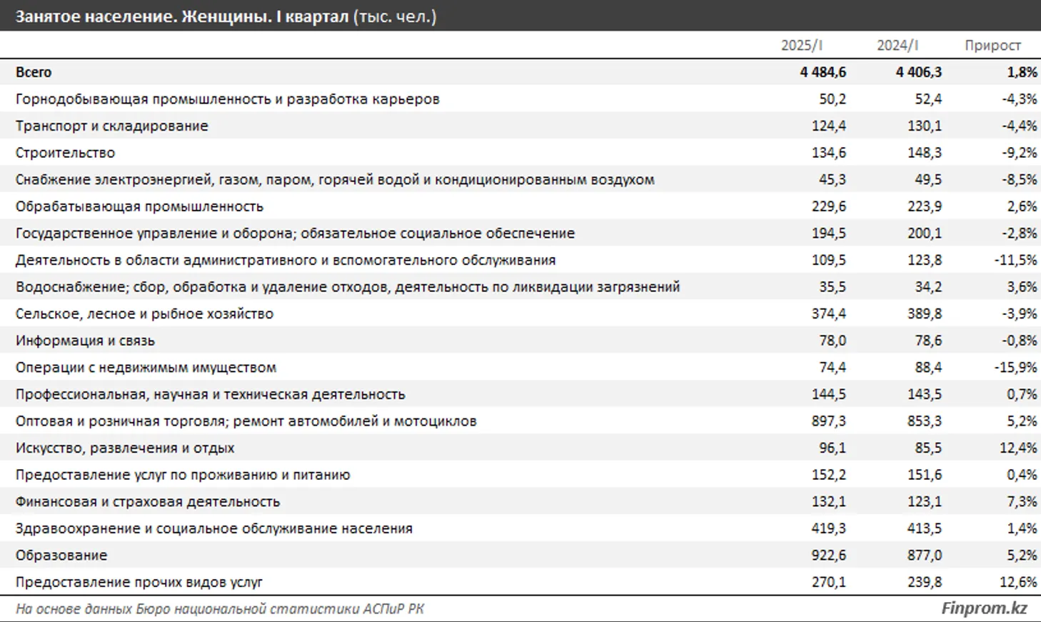Click the "Прирост" column header
This screenshot has width=1041, height=622.
992,45
